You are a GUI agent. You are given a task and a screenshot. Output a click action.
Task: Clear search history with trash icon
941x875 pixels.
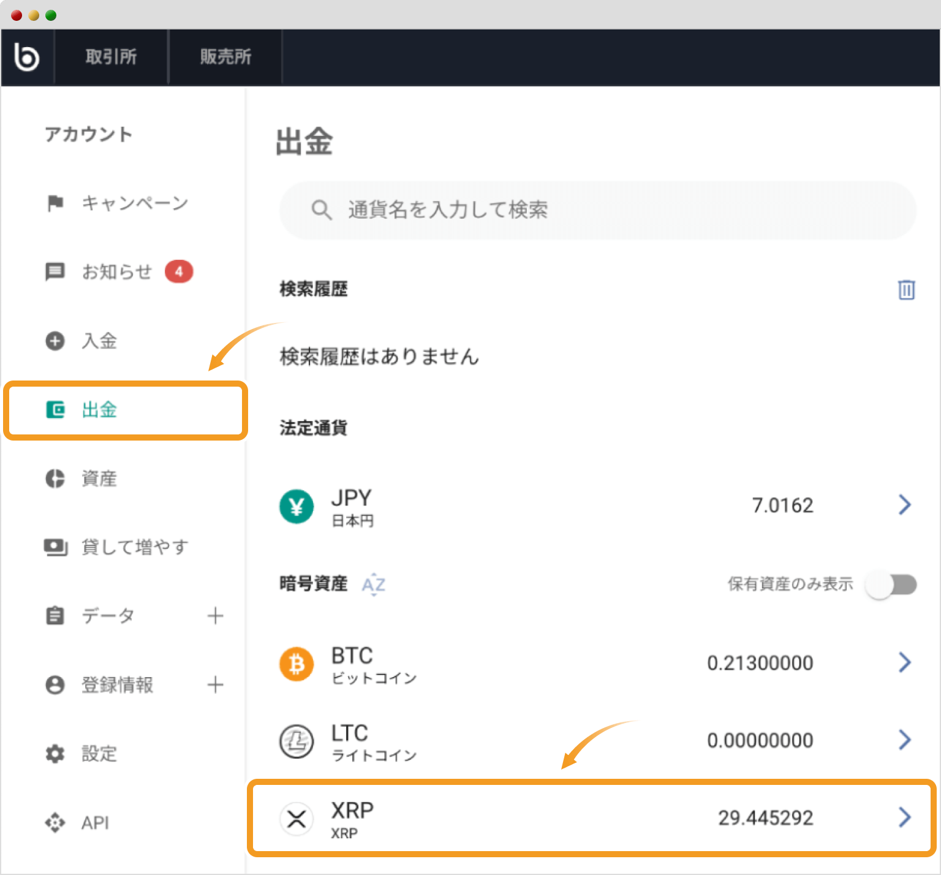[x=907, y=290]
